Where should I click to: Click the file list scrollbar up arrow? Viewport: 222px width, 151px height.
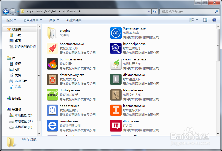point(218,26)
